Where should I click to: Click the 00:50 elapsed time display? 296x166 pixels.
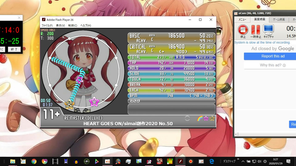[46, 101]
